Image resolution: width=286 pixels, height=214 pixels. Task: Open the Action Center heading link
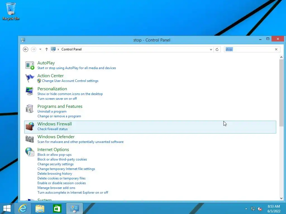[51, 76]
